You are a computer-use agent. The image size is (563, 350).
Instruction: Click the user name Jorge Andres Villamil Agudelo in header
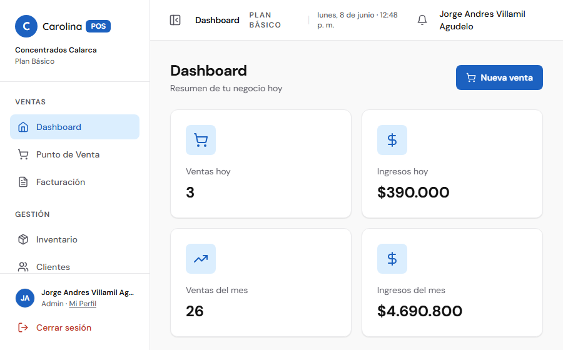tap(482, 20)
